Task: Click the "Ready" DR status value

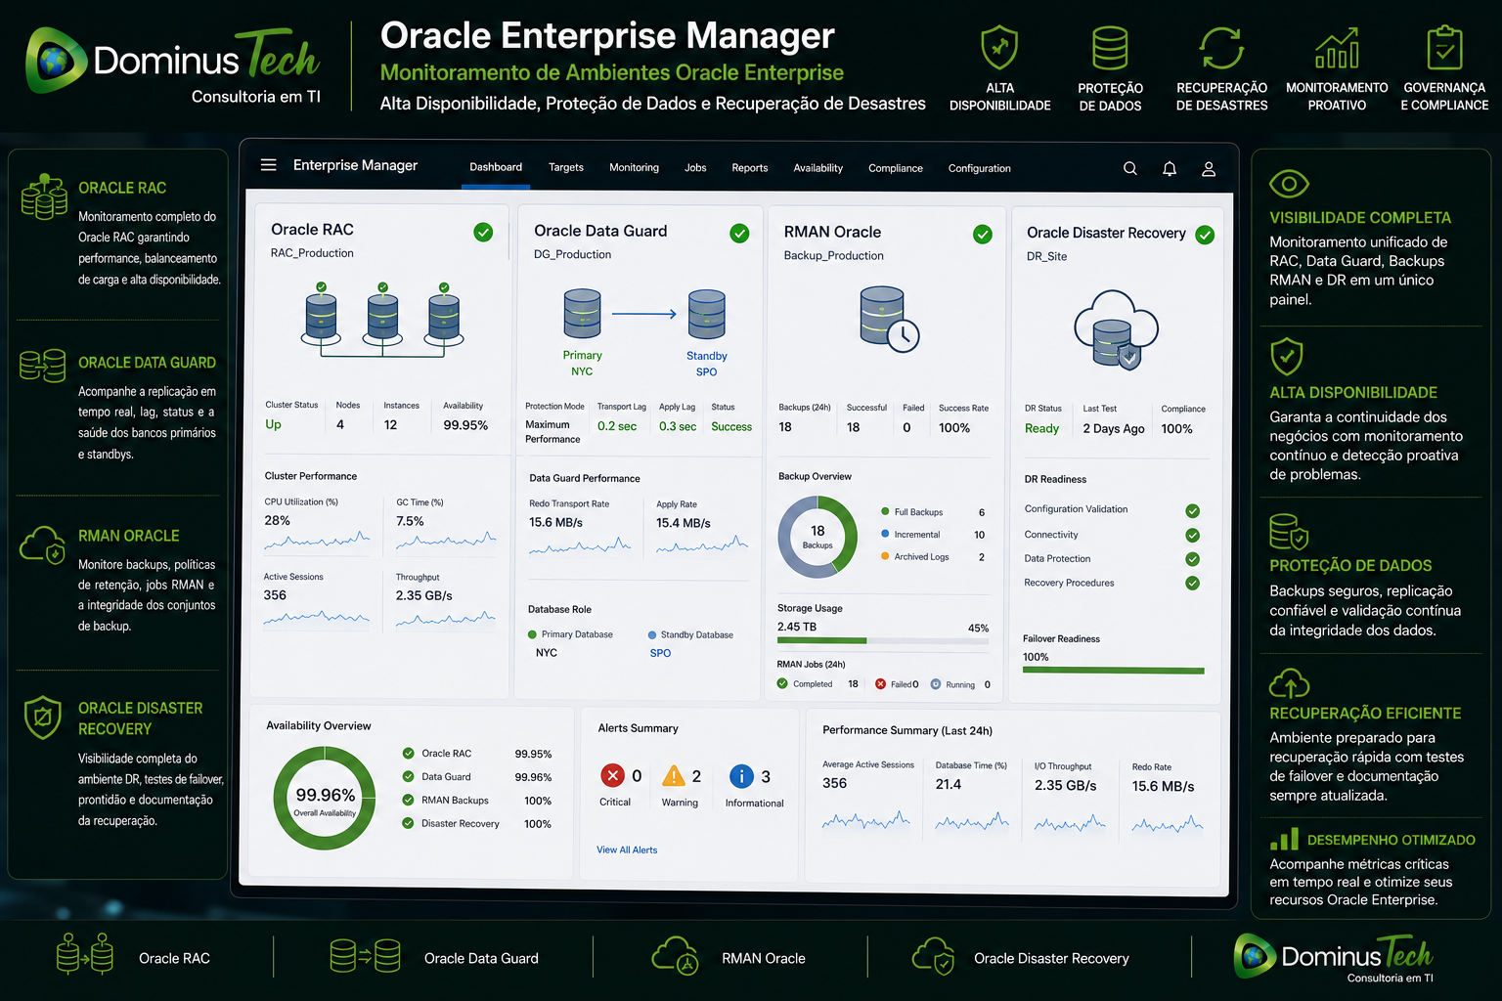Action: pos(1041,429)
